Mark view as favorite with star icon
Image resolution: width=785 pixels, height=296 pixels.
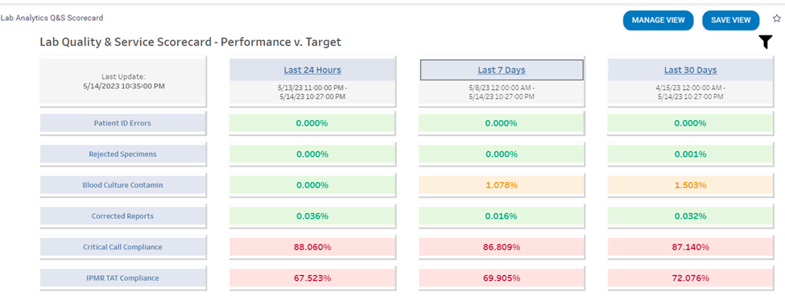(x=776, y=19)
